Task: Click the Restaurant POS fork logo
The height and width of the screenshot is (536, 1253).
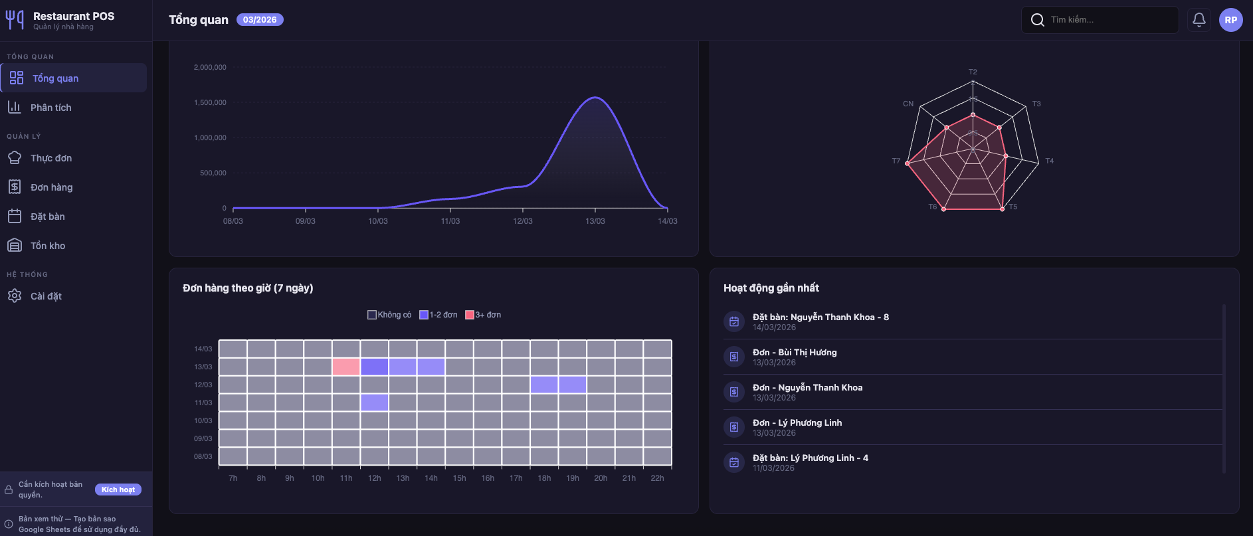Action: tap(15, 20)
